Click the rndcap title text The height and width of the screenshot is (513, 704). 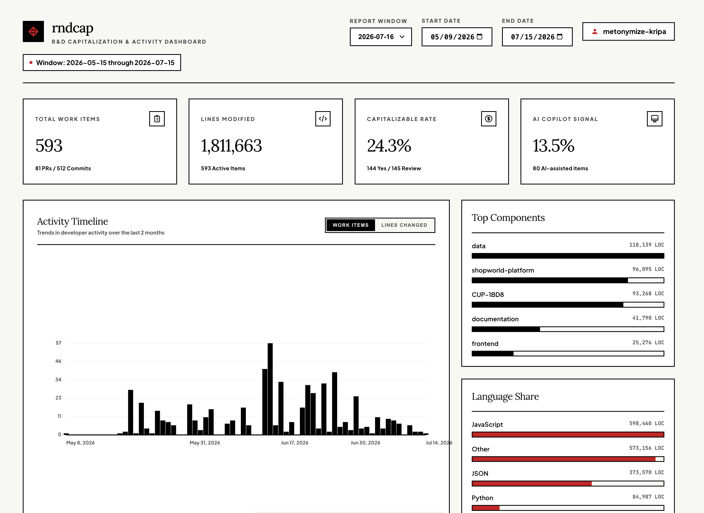72,28
